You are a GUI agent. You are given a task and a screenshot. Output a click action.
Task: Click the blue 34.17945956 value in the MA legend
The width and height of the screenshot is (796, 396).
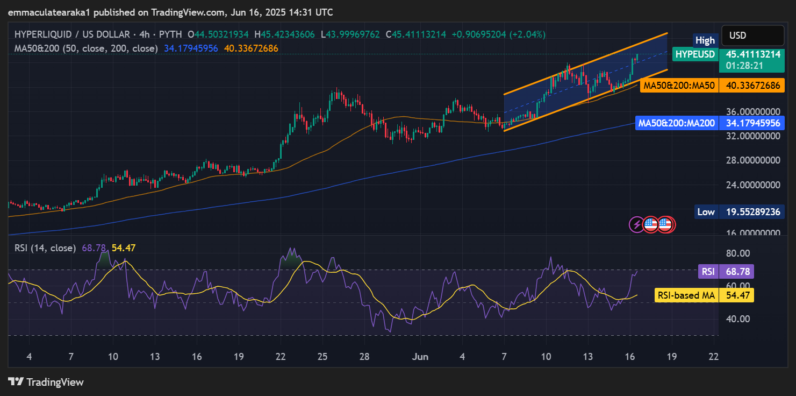pyautogui.click(x=191, y=48)
